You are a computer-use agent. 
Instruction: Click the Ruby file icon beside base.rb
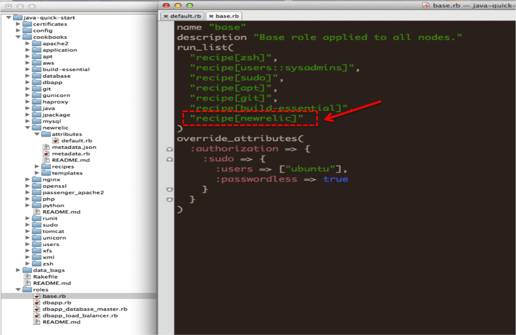click(x=37, y=296)
